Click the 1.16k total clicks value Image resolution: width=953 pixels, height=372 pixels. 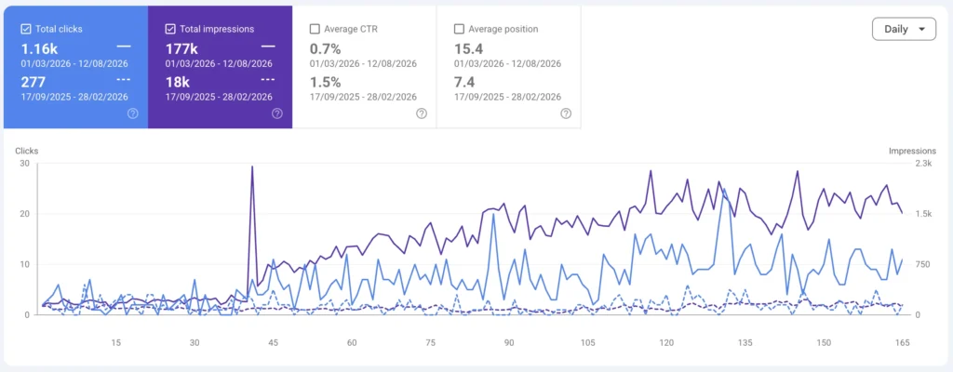[39, 49]
